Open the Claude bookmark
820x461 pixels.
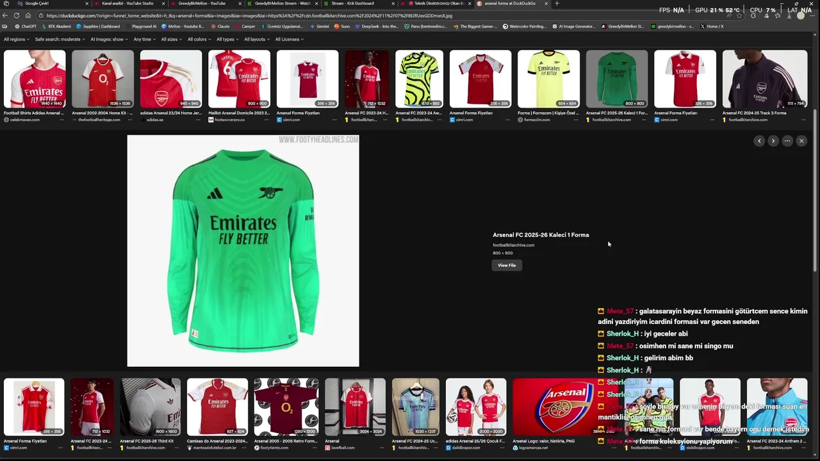click(x=220, y=26)
